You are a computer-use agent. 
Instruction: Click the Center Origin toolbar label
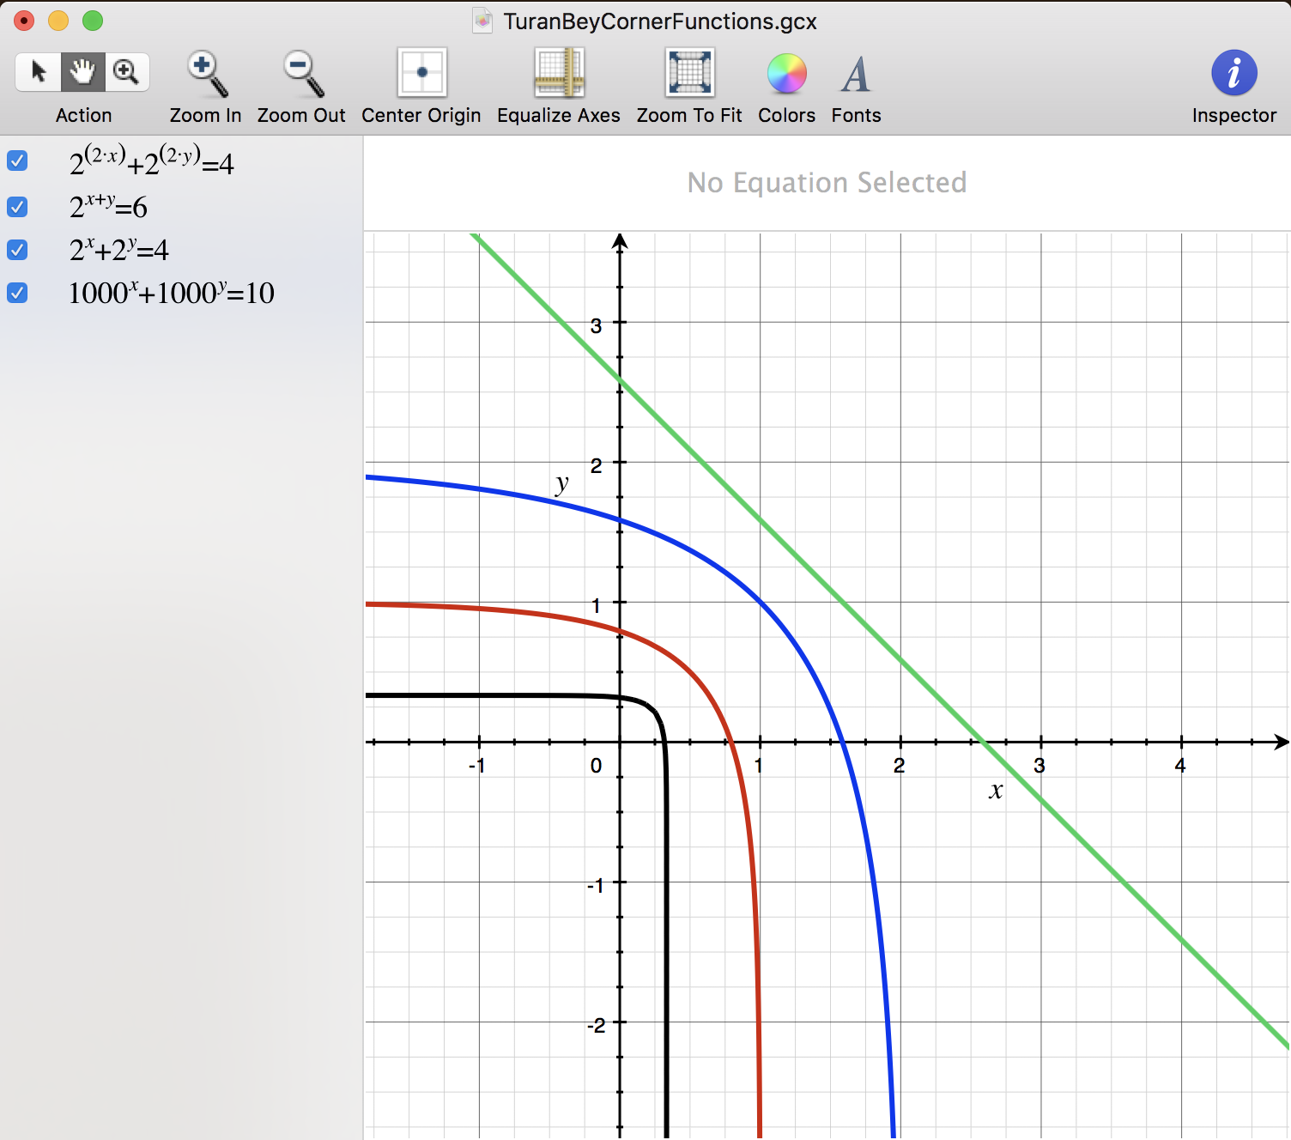[x=421, y=115]
